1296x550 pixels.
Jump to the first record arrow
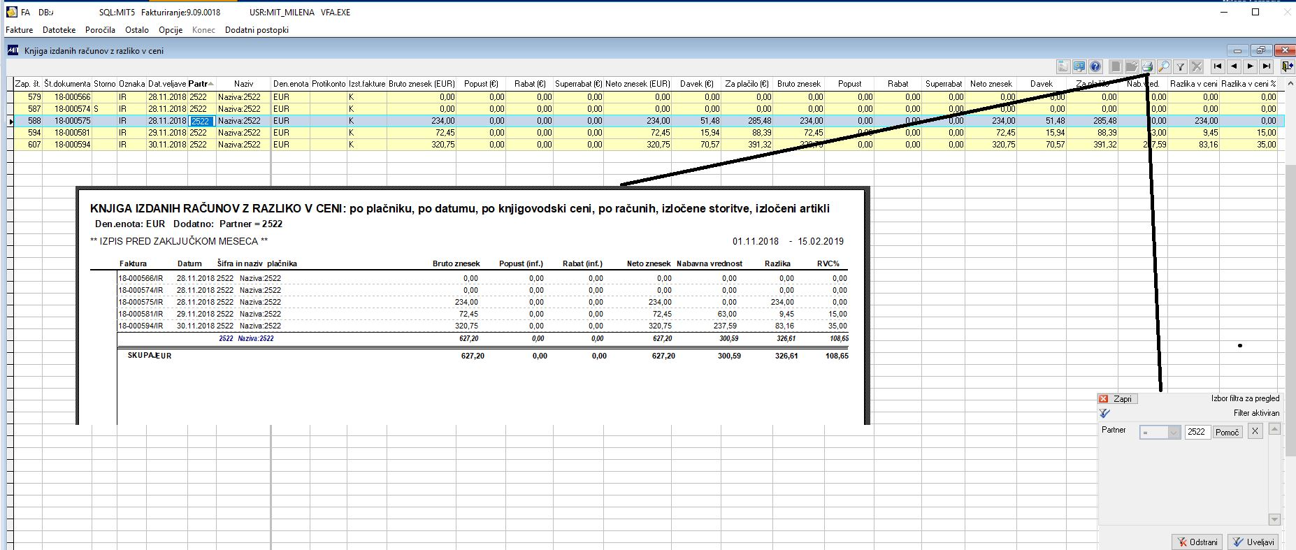pyautogui.click(x=1218, y=67)
